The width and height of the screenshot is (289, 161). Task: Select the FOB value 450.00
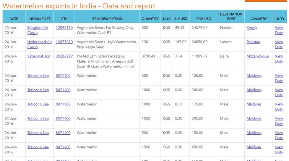point(197,147)
